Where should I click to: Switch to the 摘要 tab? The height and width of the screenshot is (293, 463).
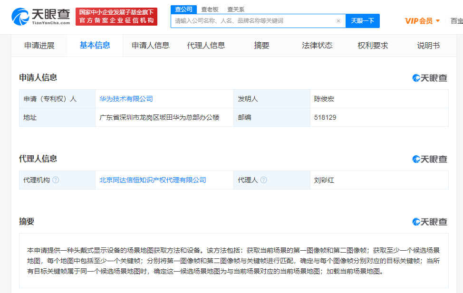261,46
